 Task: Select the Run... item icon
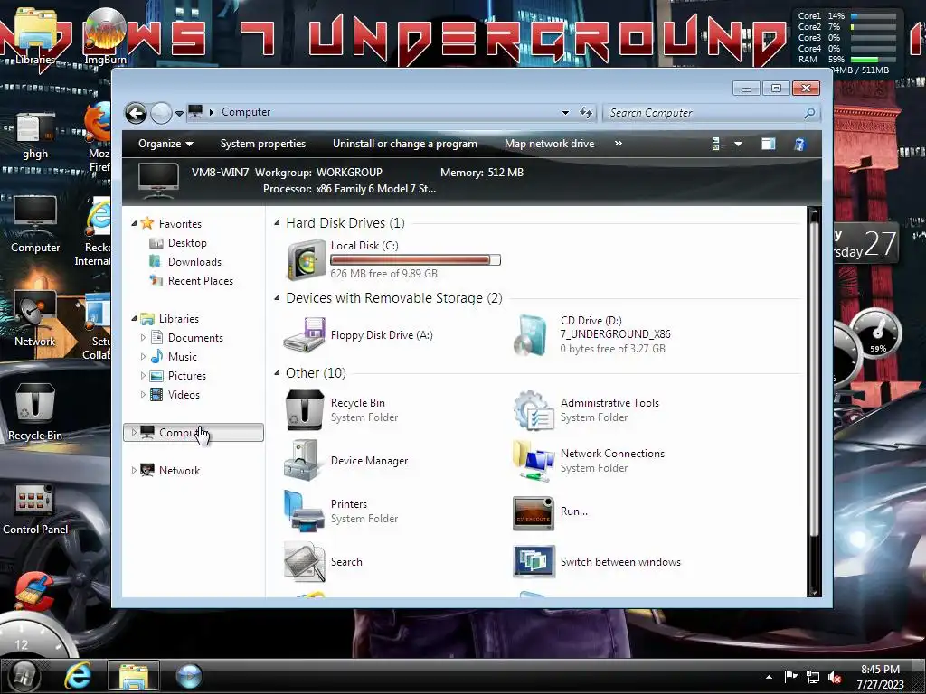coord(534,511)
